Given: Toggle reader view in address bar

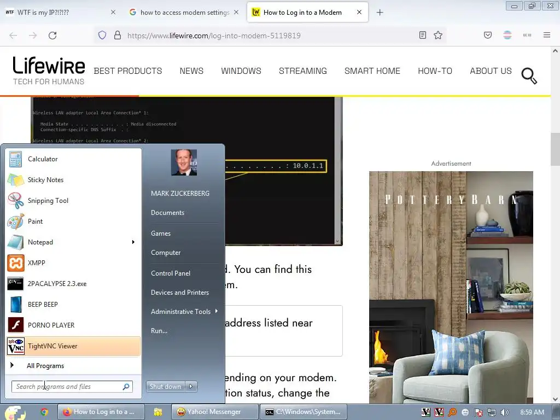Looking at the screenshot, I should (423, 35).
